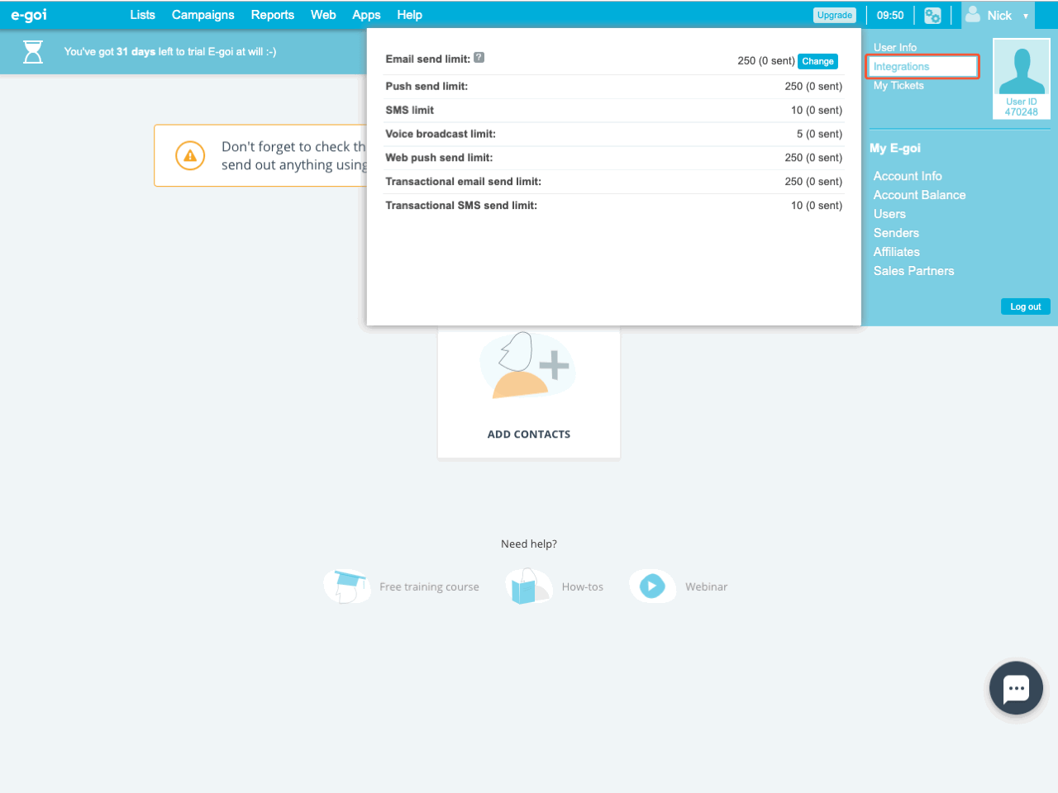Click the Add Contacts illustration icon
The image size is (1058, 793).
tap(528, 366)
